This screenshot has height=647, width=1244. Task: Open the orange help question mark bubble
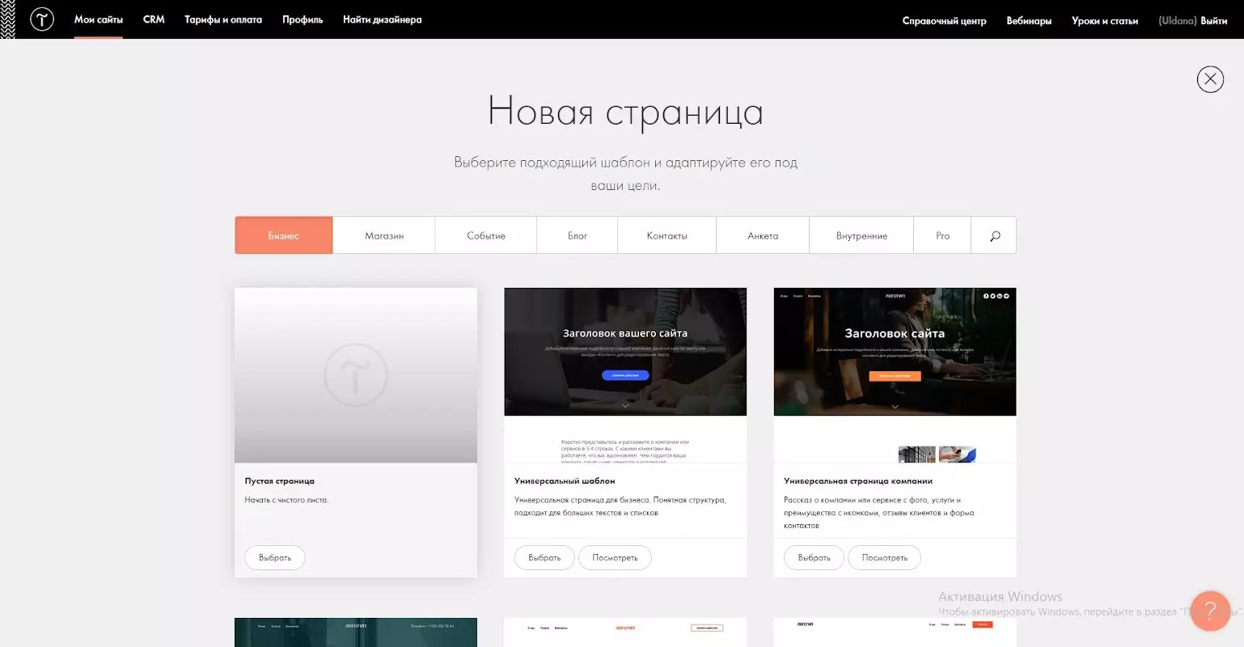pos(1210,610)
